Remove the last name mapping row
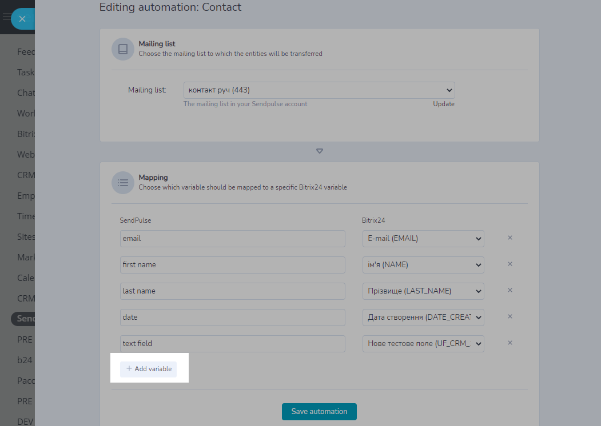The image size is (601, 426). [x=510, y=290]
